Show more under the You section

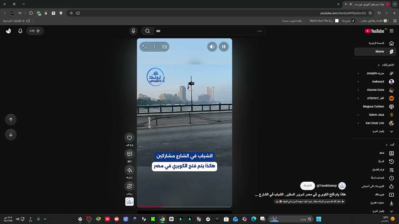click(375, 211)
